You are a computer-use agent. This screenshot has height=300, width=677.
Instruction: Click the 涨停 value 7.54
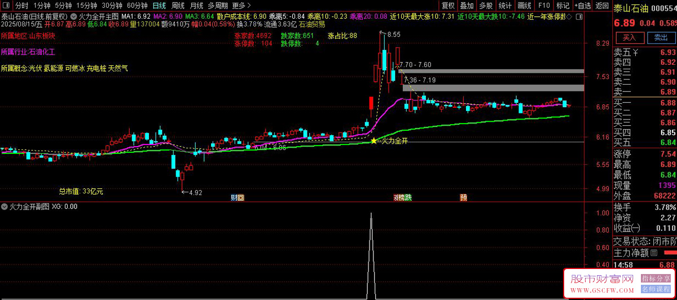(x=667, y=154)
